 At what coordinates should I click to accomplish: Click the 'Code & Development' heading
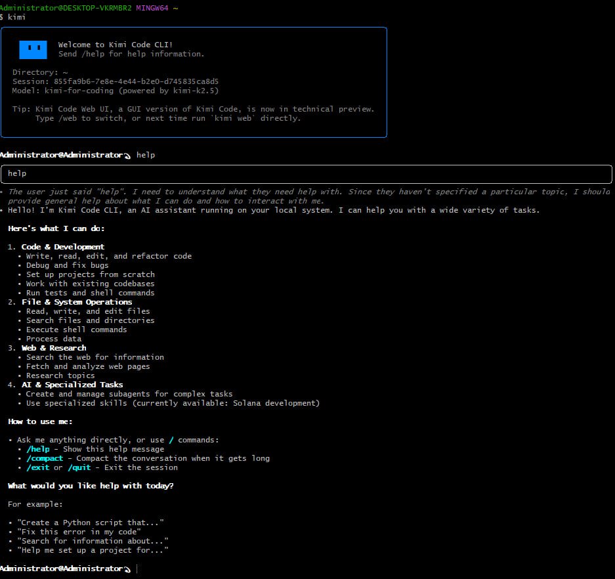tap(63, 247)
